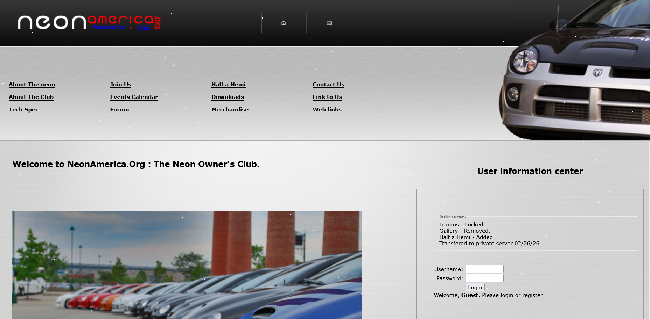The width and height of the screenshot is (650, 319).
Task: Open the About The neon page
Action: (x=32, y=85)
